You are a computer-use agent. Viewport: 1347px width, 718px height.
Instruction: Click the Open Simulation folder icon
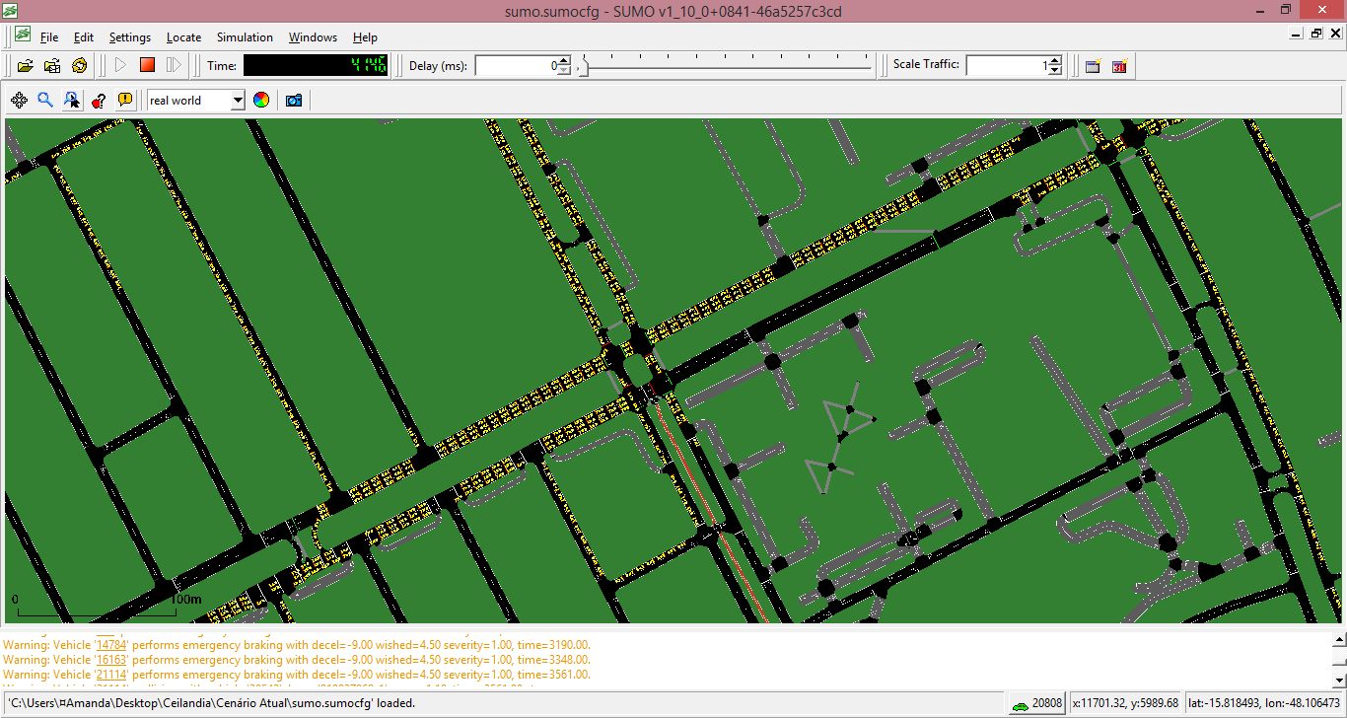26,66
